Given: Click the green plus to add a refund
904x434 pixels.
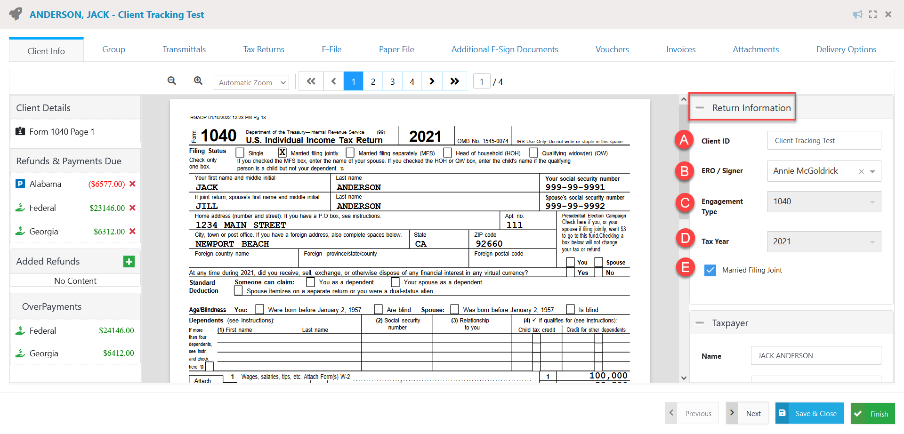Looking at the screenshot, I should click(129, 261).
